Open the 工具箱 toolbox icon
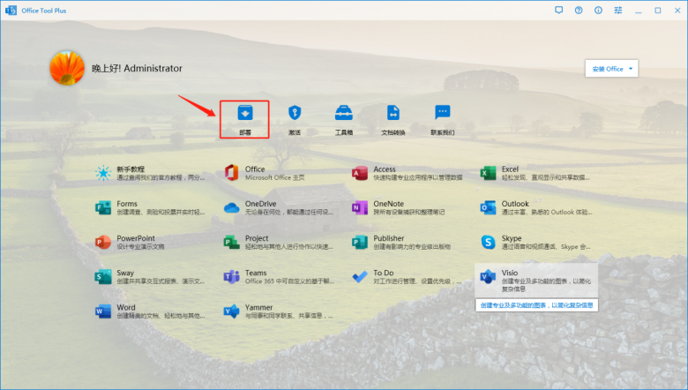The width and height of the screenshot is (688, 390). click(x=344, y=113)
